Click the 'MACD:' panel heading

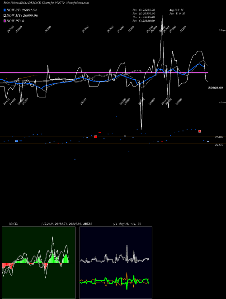coord(14,224)
